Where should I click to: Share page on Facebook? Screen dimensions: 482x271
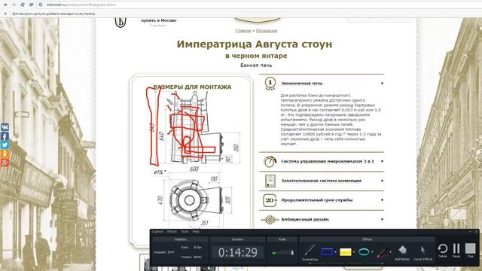[x=5, y=135]
